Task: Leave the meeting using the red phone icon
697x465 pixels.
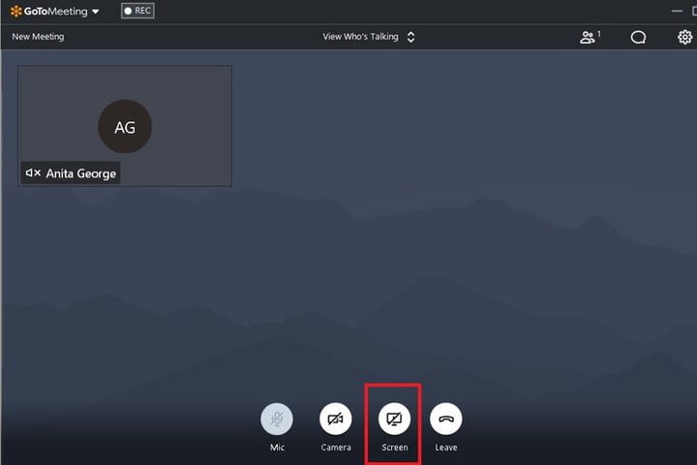Action: pyautogui.click(x=445, y=418)
